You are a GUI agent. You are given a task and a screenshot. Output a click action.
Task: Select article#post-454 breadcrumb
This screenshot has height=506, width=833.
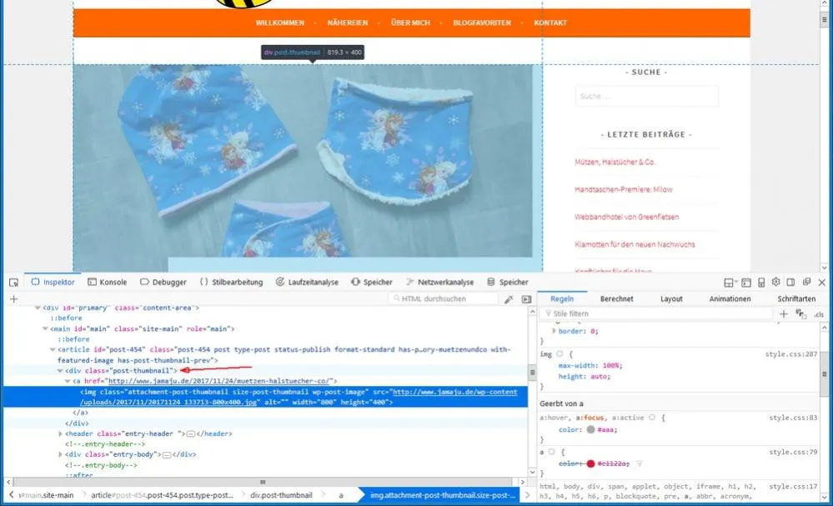pos(162,495)
